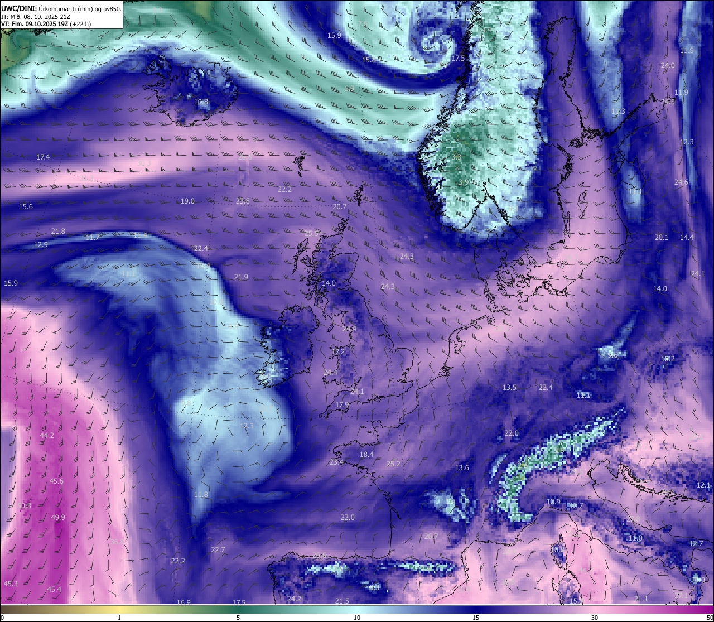Viewport: 714px width, 622px height.
Task: Click the UWC/DINI title line in the legend box
Action: tap(61, 8)
